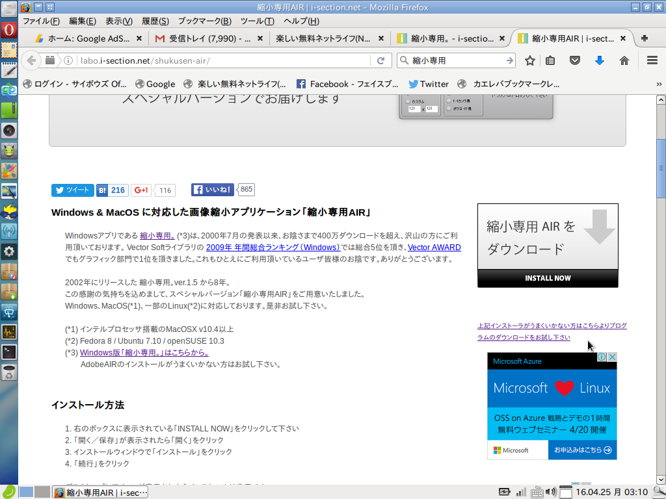Click the keyboard icon in the system tray
This screenshot has height=499, width=666.
click(537, 493)
